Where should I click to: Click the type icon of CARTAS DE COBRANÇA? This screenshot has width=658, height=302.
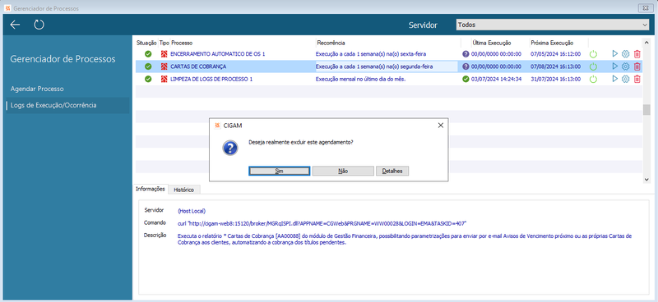click(164, 66)
